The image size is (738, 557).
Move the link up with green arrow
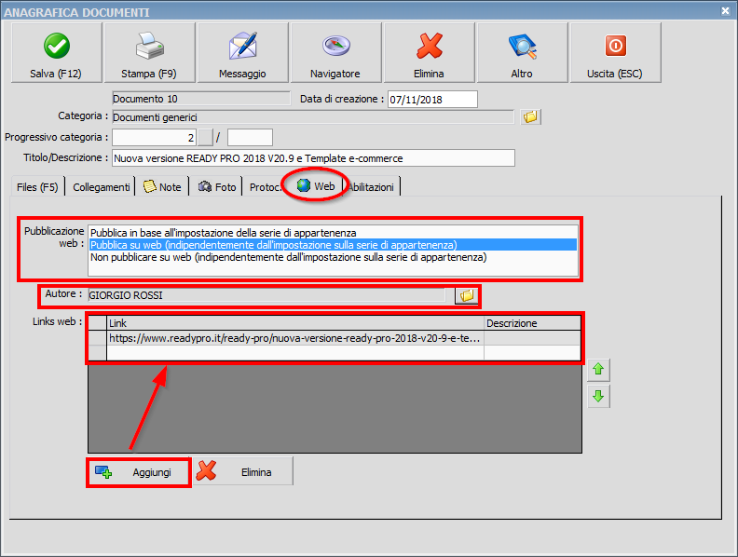pos(598,370)
